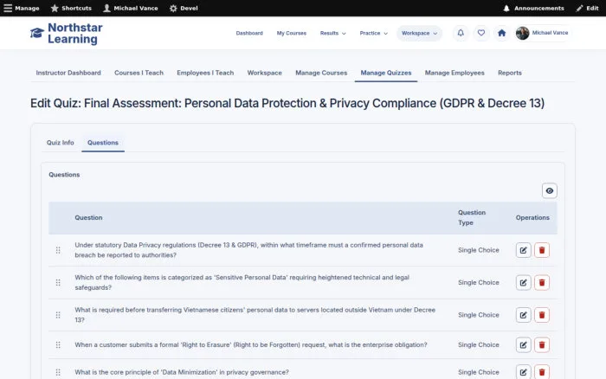
Task: Switch to Courses I Teach tab
Action: (x=139, y=73)
